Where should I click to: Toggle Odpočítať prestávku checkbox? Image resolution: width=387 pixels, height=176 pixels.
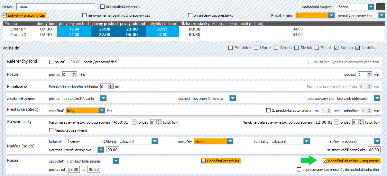tap(203, 161)
